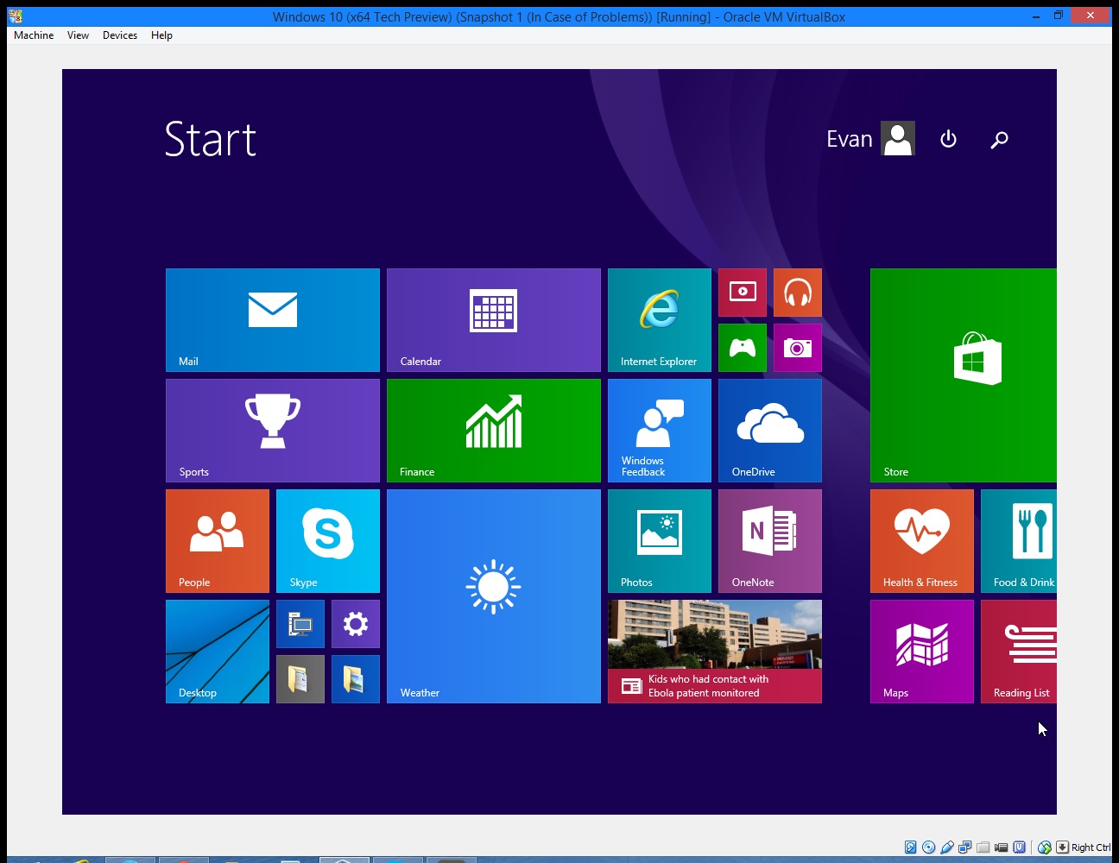Launch the Skype tile
The image size is (1119, 863).
click(328, 541)
